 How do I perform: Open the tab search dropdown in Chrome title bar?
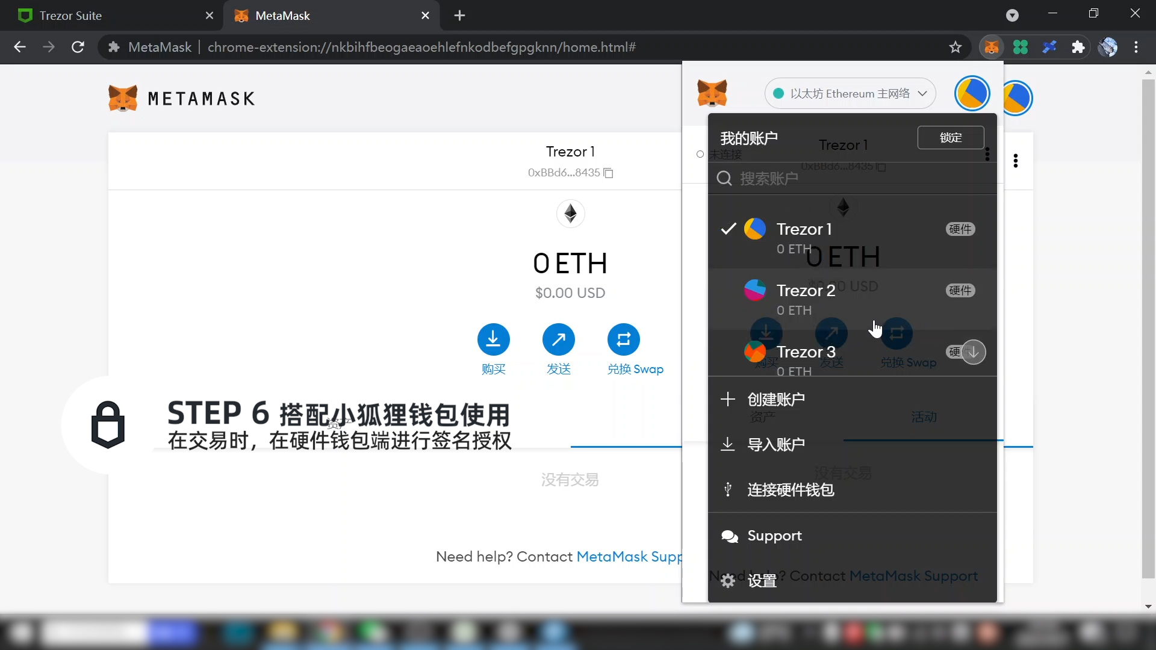pos(1013,16)
